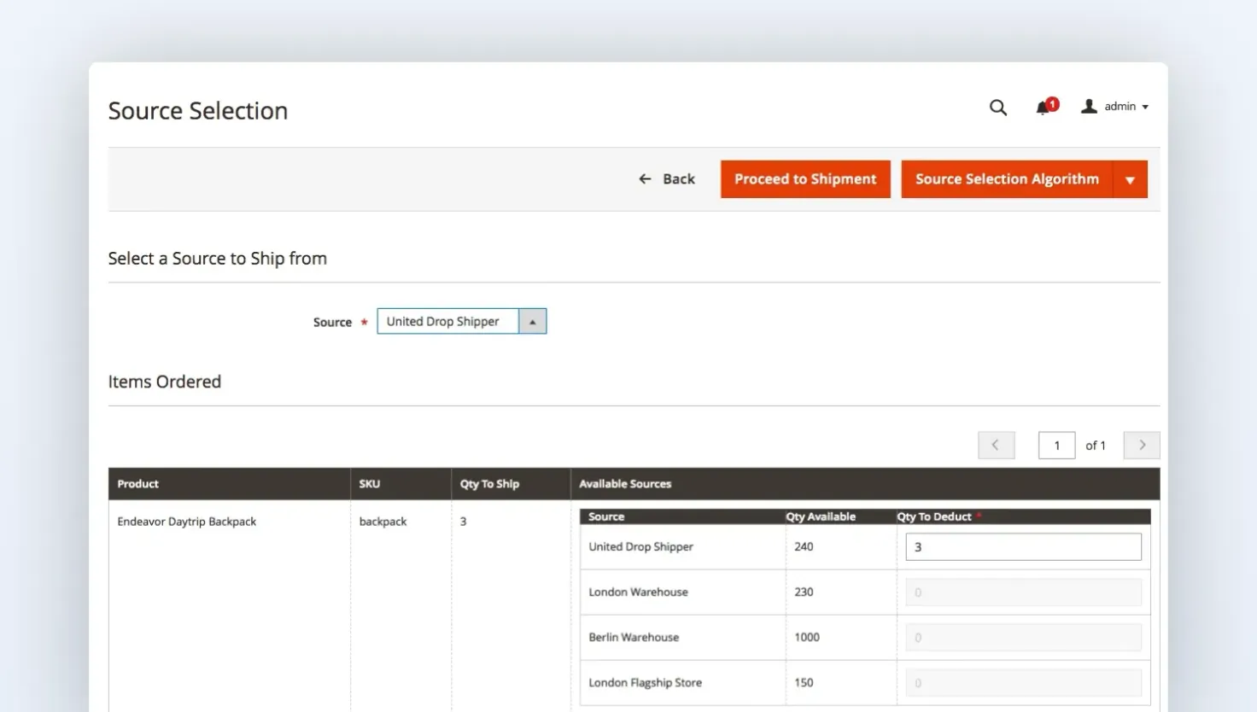Click Proceed to Shipment button

pyautogui.click(x=805, y=179)
